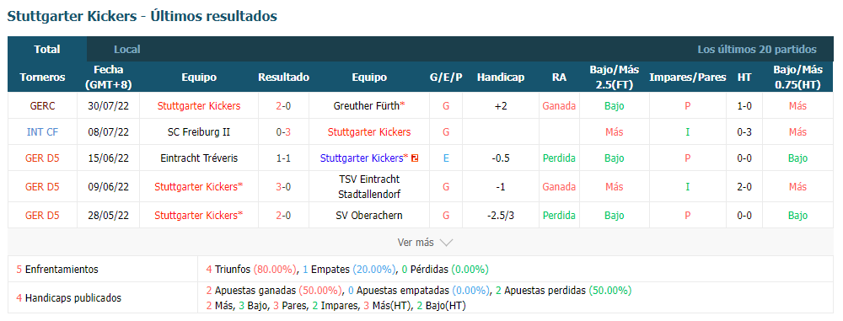843x321 pixels.
Task: Click the GERC tournament label
Action: [42, 106]
